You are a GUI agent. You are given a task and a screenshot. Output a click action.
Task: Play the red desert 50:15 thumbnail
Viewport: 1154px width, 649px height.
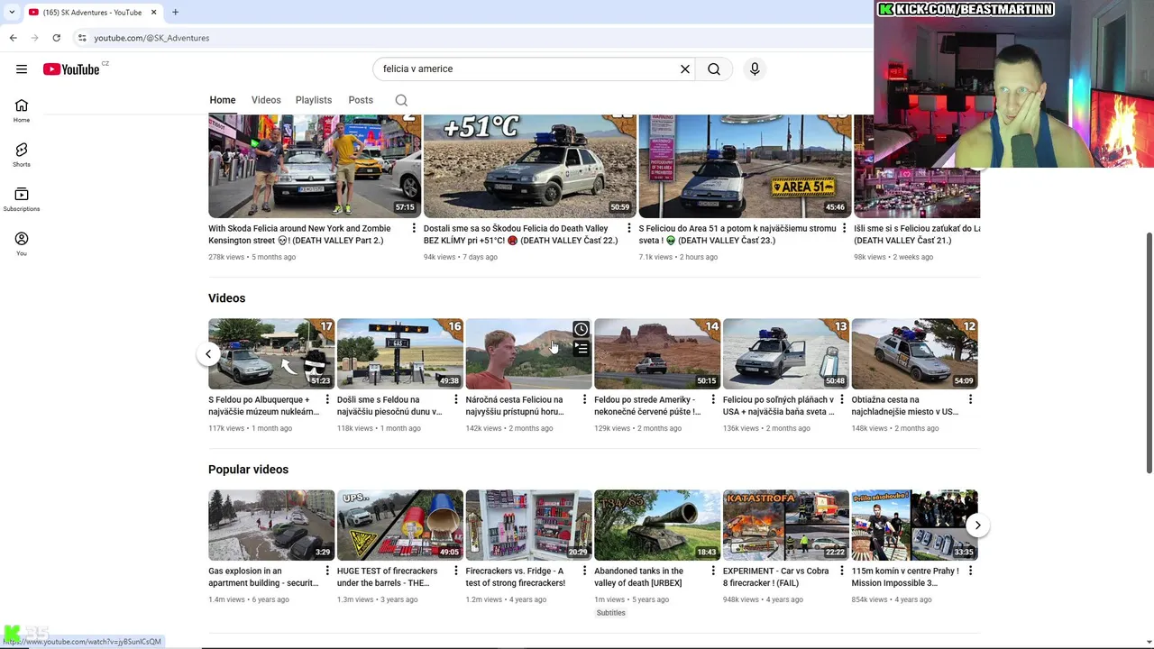pos(657,354)
